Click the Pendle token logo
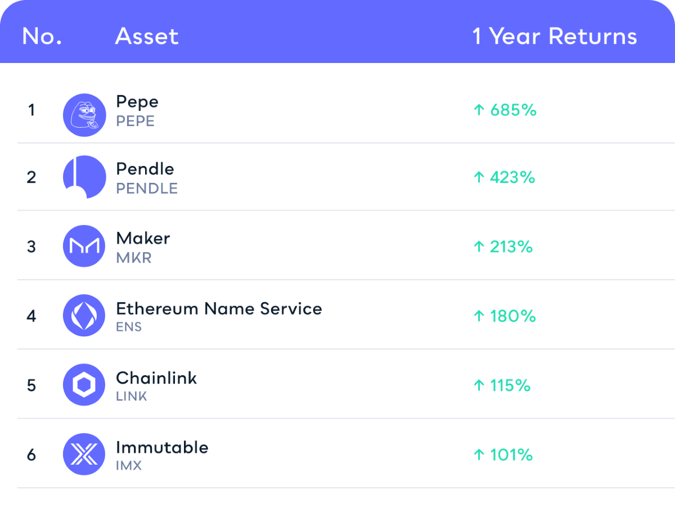This screenshot has height=513, width=675. [x=84, y=177]
